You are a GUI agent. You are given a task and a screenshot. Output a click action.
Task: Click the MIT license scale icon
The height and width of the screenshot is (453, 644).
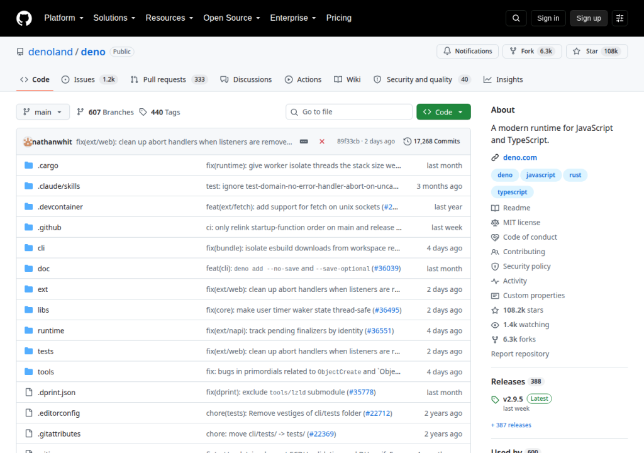click(495, 222)
